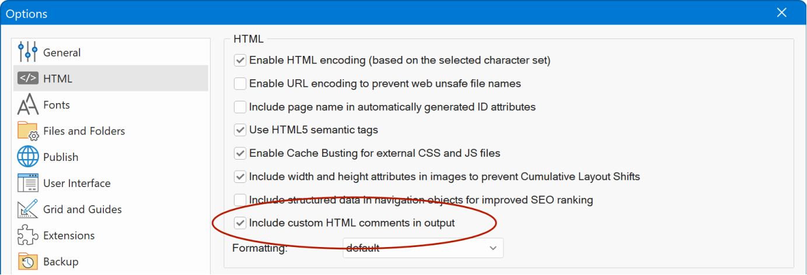Click the User Interface window icon

[x=27, y=183]
